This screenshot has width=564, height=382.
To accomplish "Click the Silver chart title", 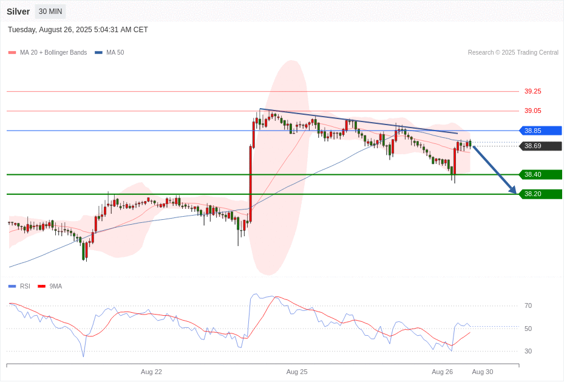I will (18, 12).
